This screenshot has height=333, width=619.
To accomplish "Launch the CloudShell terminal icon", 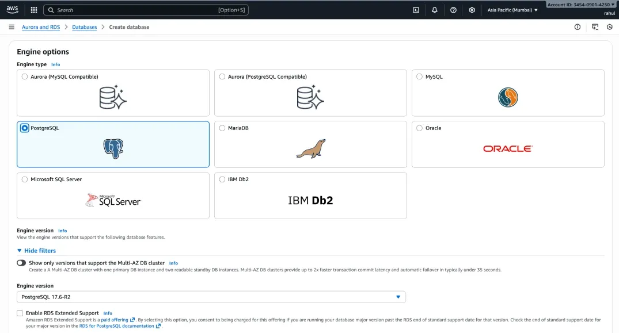I will [x=416, y=10].
